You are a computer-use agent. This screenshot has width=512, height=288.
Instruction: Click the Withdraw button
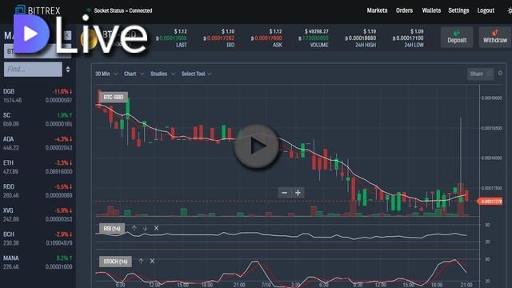point(495,38)
